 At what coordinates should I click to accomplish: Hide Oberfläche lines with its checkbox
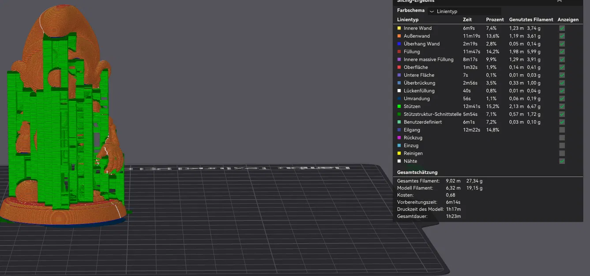[x=562, y=68]
